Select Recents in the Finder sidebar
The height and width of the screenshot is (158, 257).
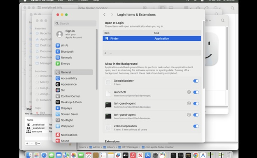point(43,33)
